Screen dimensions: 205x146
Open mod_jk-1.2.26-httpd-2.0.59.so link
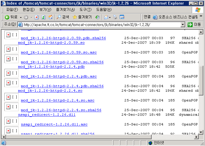click(x=51, y=43)
